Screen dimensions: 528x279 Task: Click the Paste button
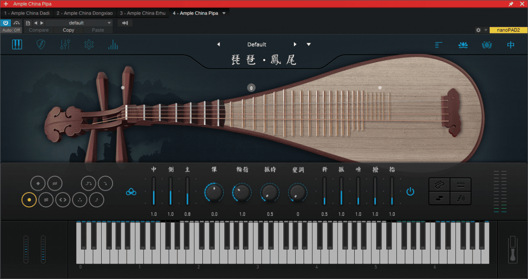tap(98, 30)
